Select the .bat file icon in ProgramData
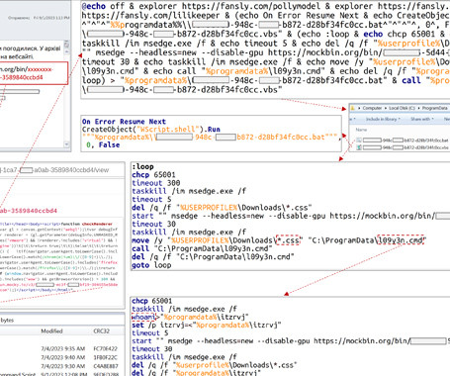Screen dimensions: 450x376 point(359,141)
